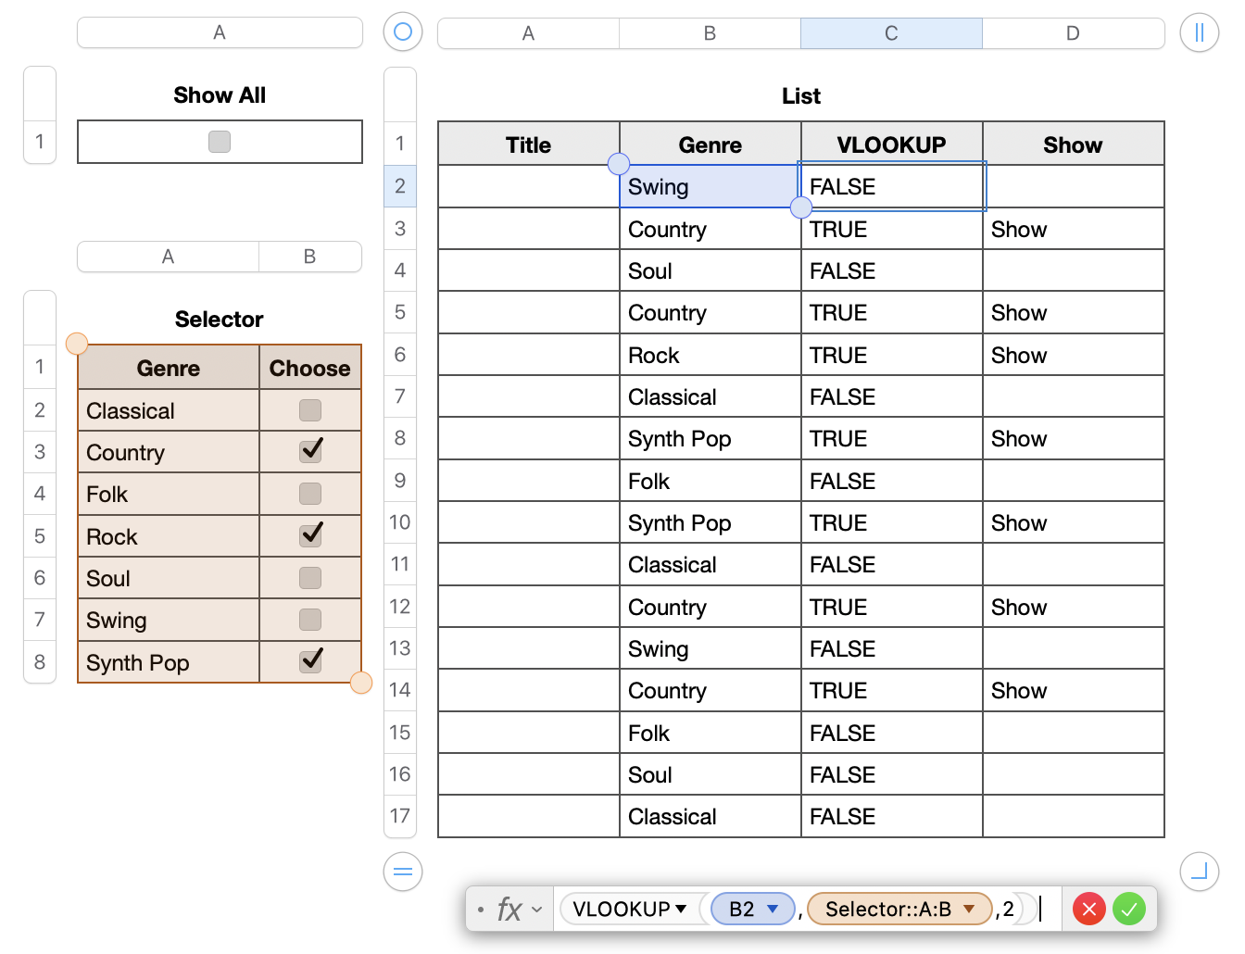
Task: Accept the formula with the green checkmark
Action: click(1129, 910)
